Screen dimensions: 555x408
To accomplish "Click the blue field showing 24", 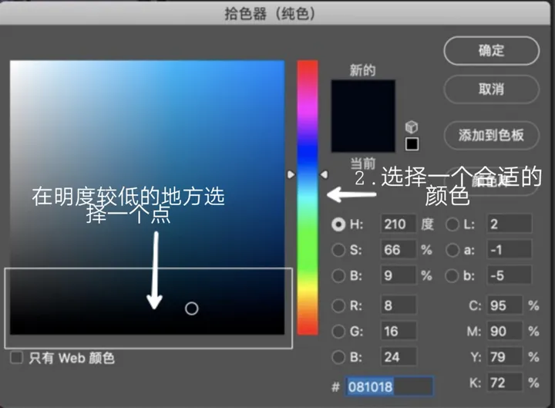I will tap(399, 356).
